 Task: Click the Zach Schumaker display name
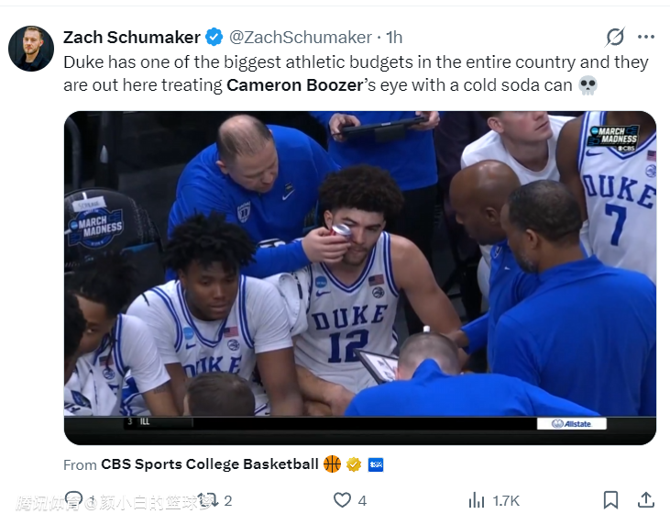tap(131, 38)
